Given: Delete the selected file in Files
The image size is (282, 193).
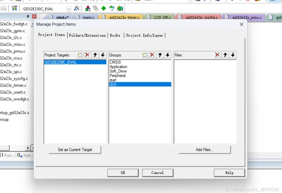Looking at the screenshot, I should (x=217, y=55).
